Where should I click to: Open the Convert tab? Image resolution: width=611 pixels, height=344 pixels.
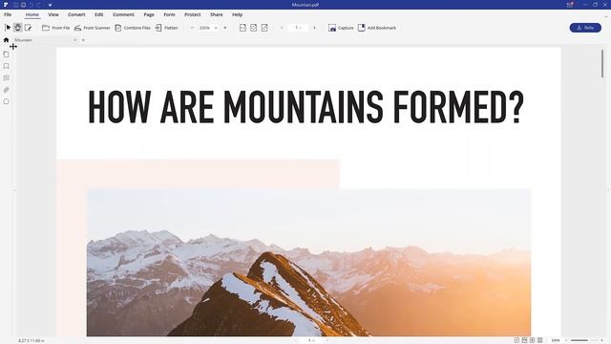coord(76,14)
